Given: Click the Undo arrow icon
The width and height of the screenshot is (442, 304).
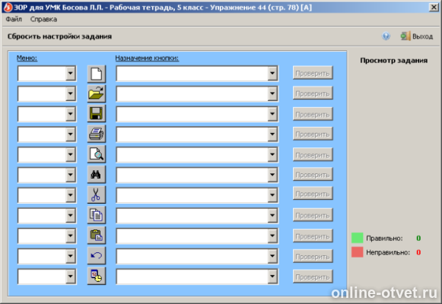Looking at the screenshot, I should point(97,255).
